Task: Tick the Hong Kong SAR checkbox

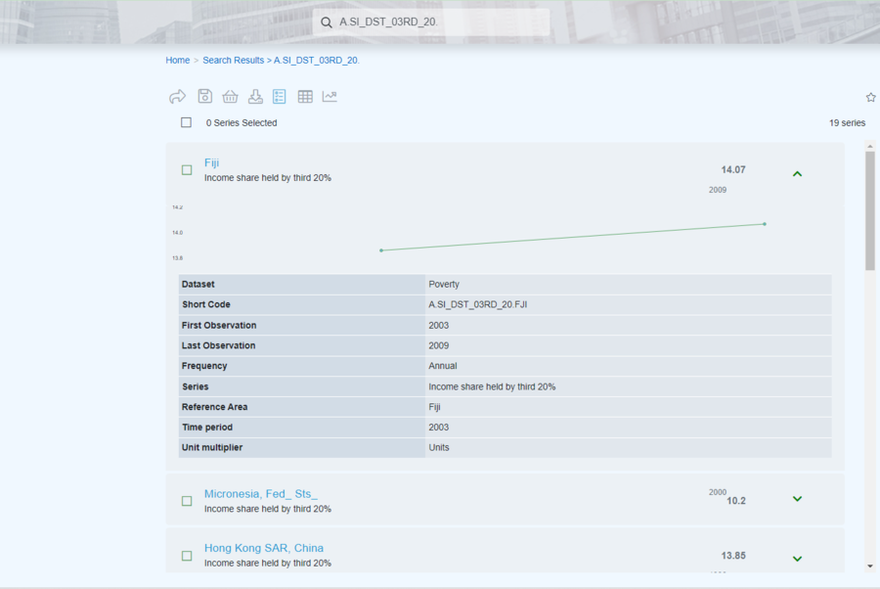Action: 187,556
